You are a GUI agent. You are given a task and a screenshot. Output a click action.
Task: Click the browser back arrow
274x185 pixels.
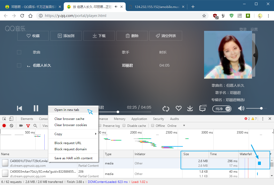coord(6,16)
